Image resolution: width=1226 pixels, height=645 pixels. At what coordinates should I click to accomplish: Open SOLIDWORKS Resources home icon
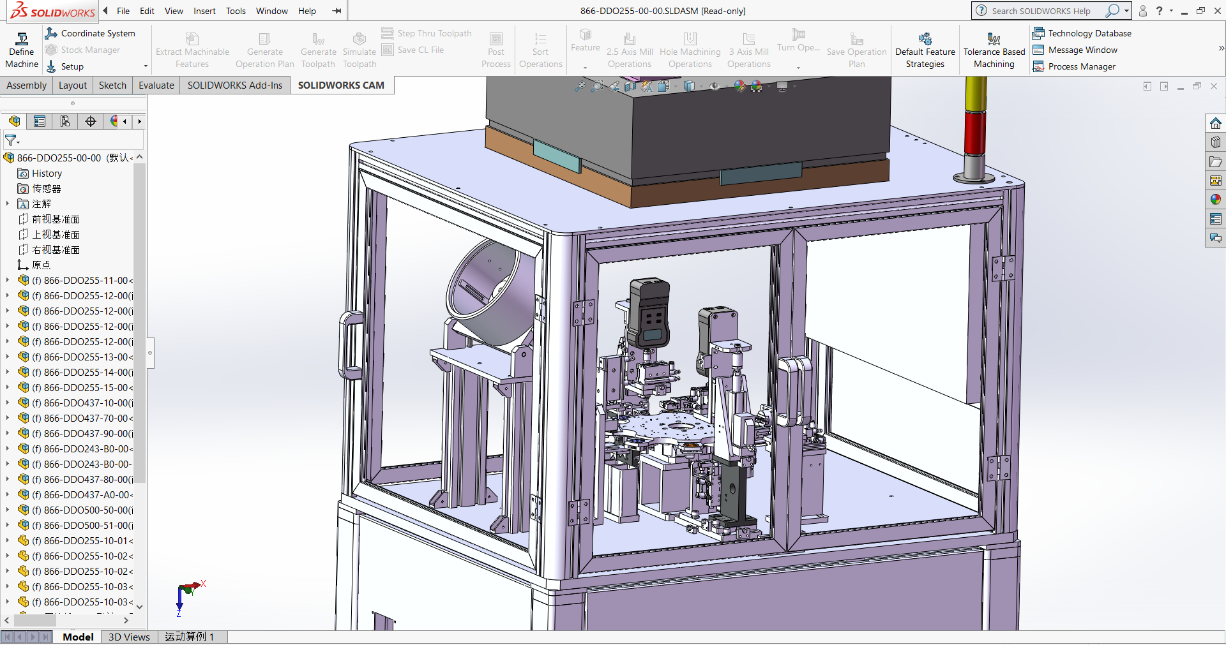1215,123
